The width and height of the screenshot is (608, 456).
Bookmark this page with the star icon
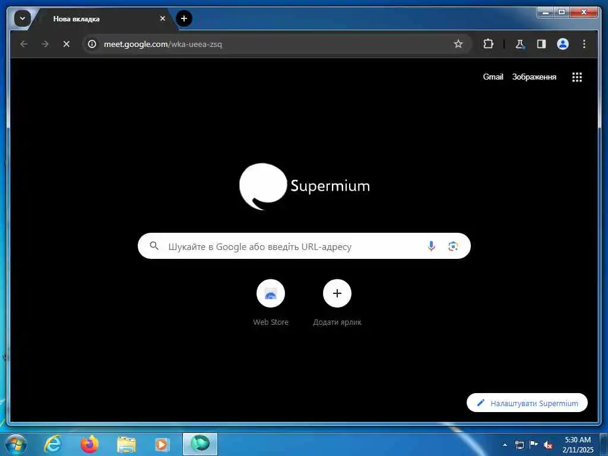point(458,44)
